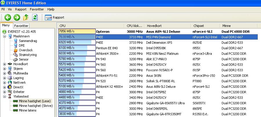Open Strømstyring power management icon
261x117 pixels.
click(15, 55)
